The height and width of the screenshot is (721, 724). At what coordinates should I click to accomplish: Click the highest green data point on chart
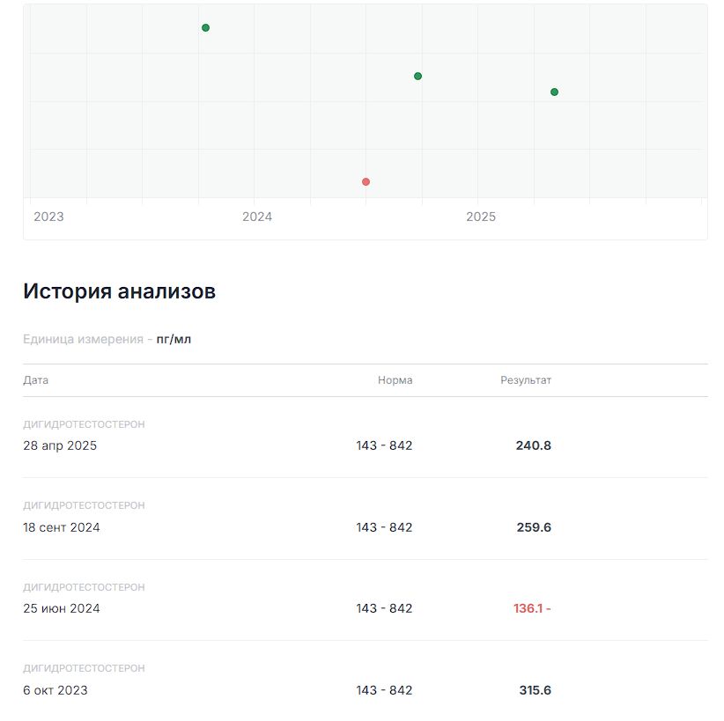205,27
